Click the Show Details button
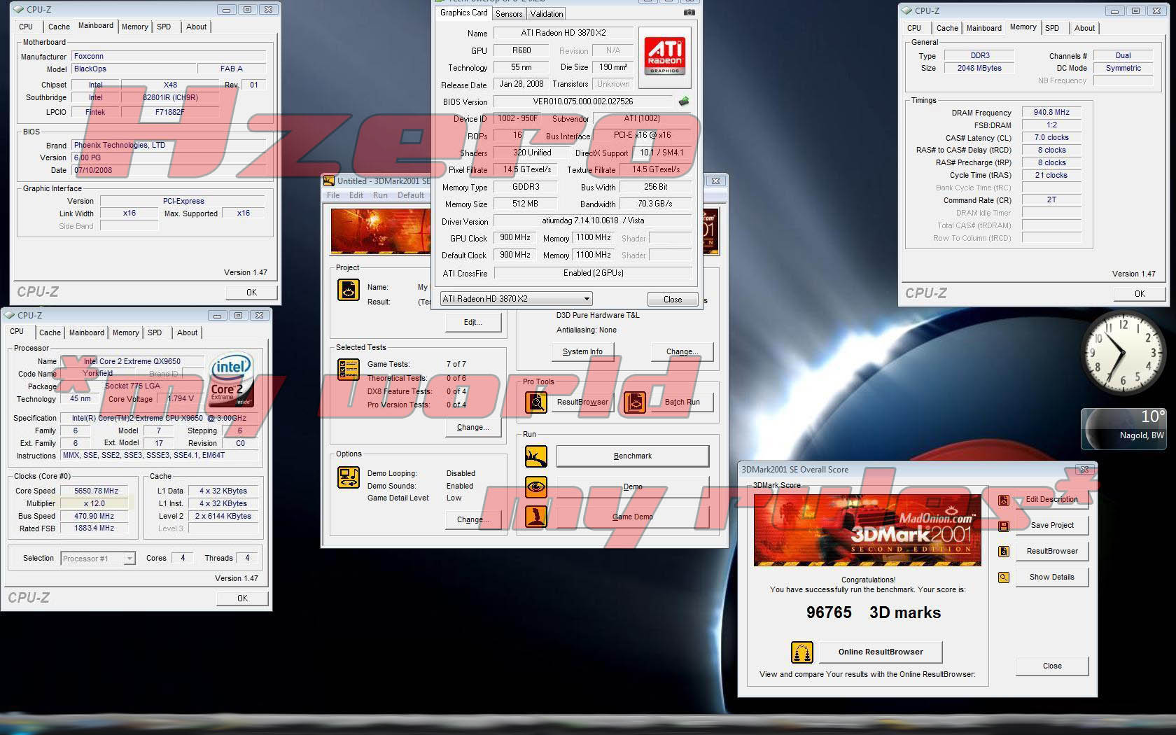1176x735 pixels. pos(1051,577)
